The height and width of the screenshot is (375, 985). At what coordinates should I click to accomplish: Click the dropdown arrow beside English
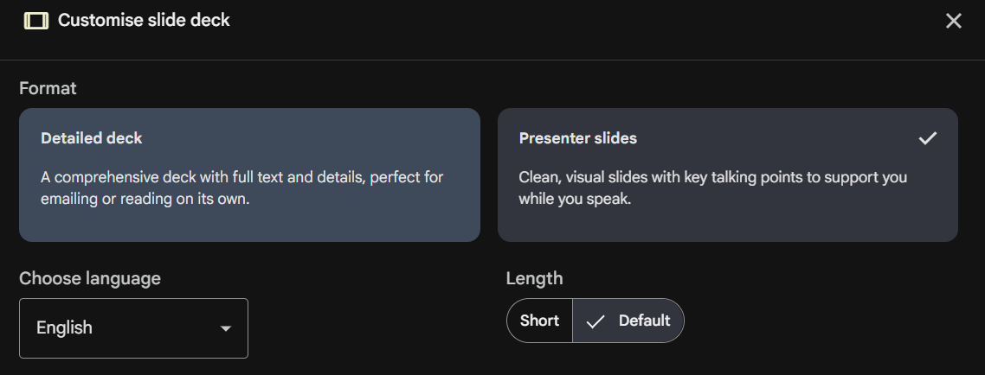pos(226,328)
